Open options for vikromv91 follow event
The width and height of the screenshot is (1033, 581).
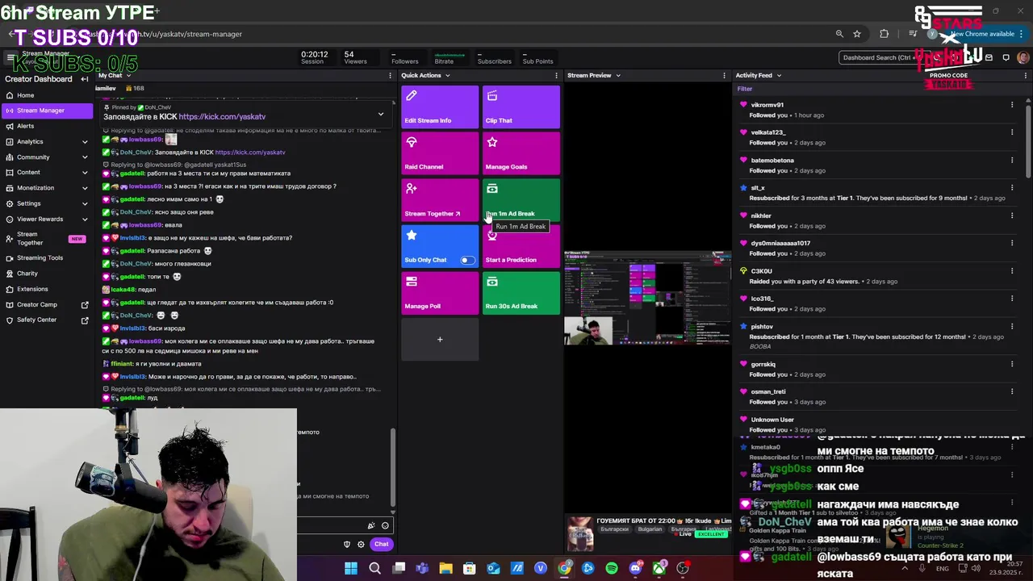coord(1012,105)
